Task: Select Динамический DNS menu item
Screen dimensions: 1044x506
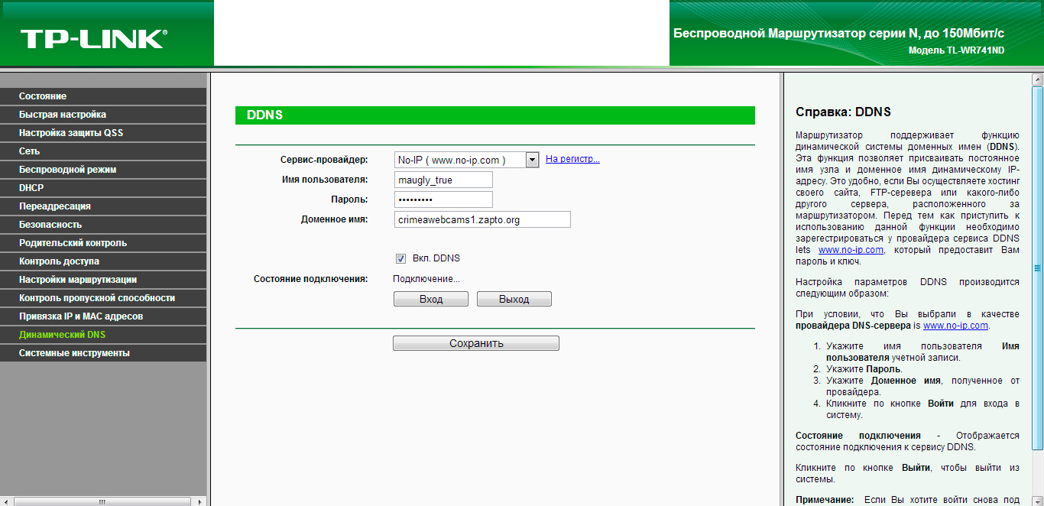Action: pyautogui.click(x=103, y=335)
